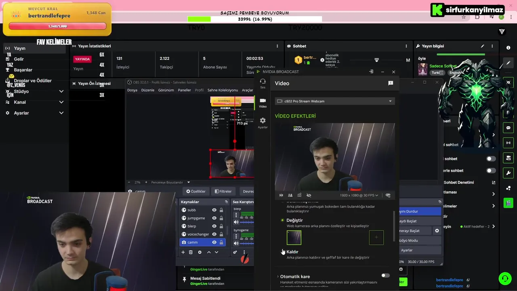Move selected OBS source up

[x=209, y=252]
